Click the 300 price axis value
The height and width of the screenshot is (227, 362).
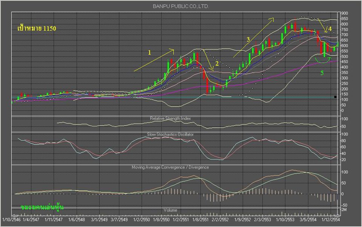tap(344, 78)
